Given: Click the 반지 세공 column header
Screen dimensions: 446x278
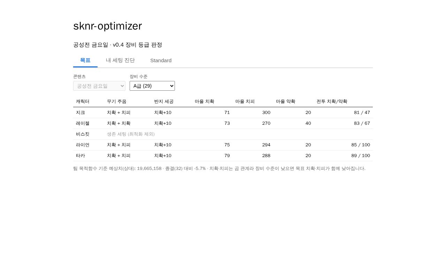Looking at the screenshot, I should coord(164,101).
